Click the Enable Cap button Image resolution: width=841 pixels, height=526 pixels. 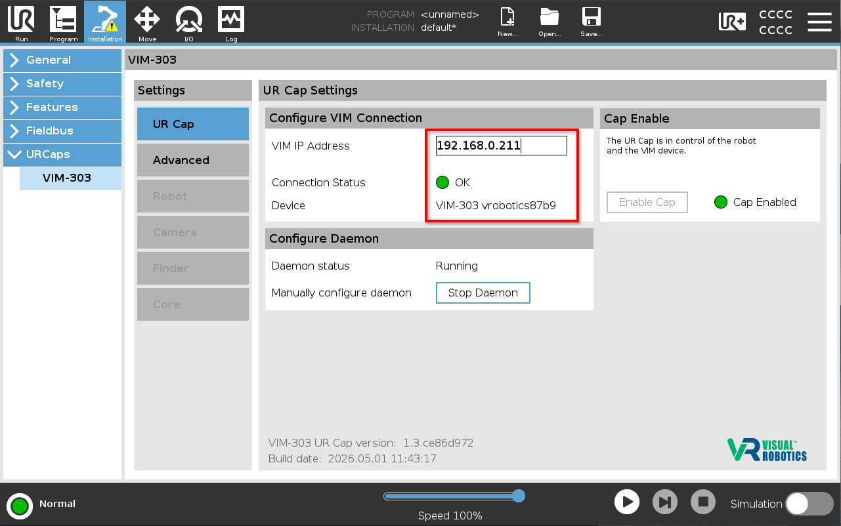pos(647,202)
